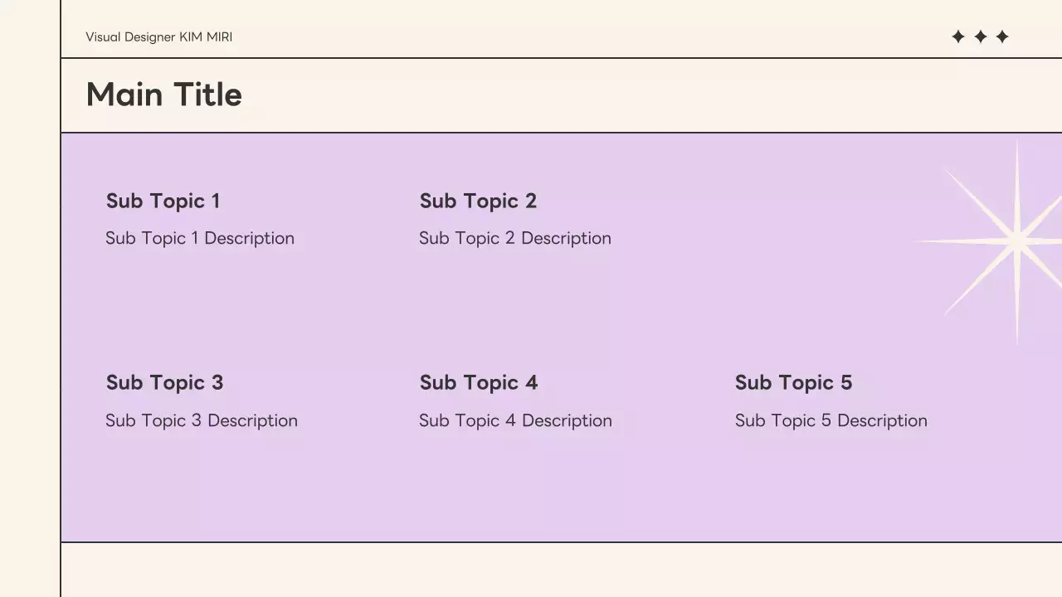Click the "Sub Topic 2 Description" text

[x=514, y=239]
